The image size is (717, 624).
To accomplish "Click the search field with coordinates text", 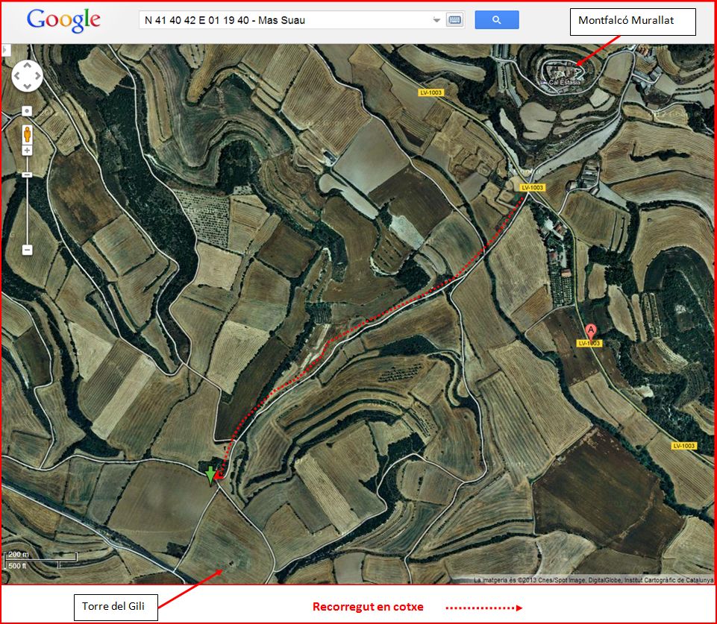I will [284, 20].
